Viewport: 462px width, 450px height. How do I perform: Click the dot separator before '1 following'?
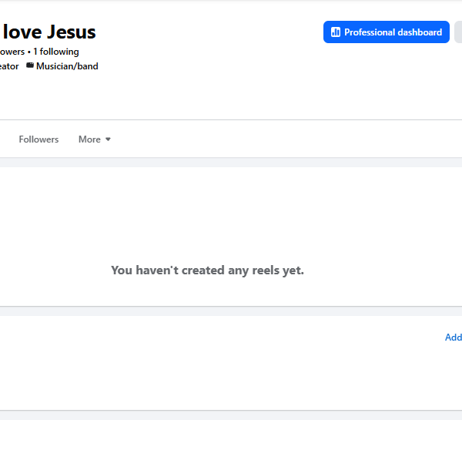tap(29, 52)
